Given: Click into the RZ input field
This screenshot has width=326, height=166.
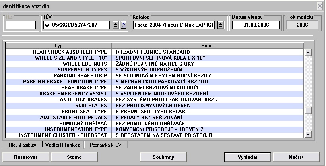Looking at the screenshot, I should pos(21,25).
